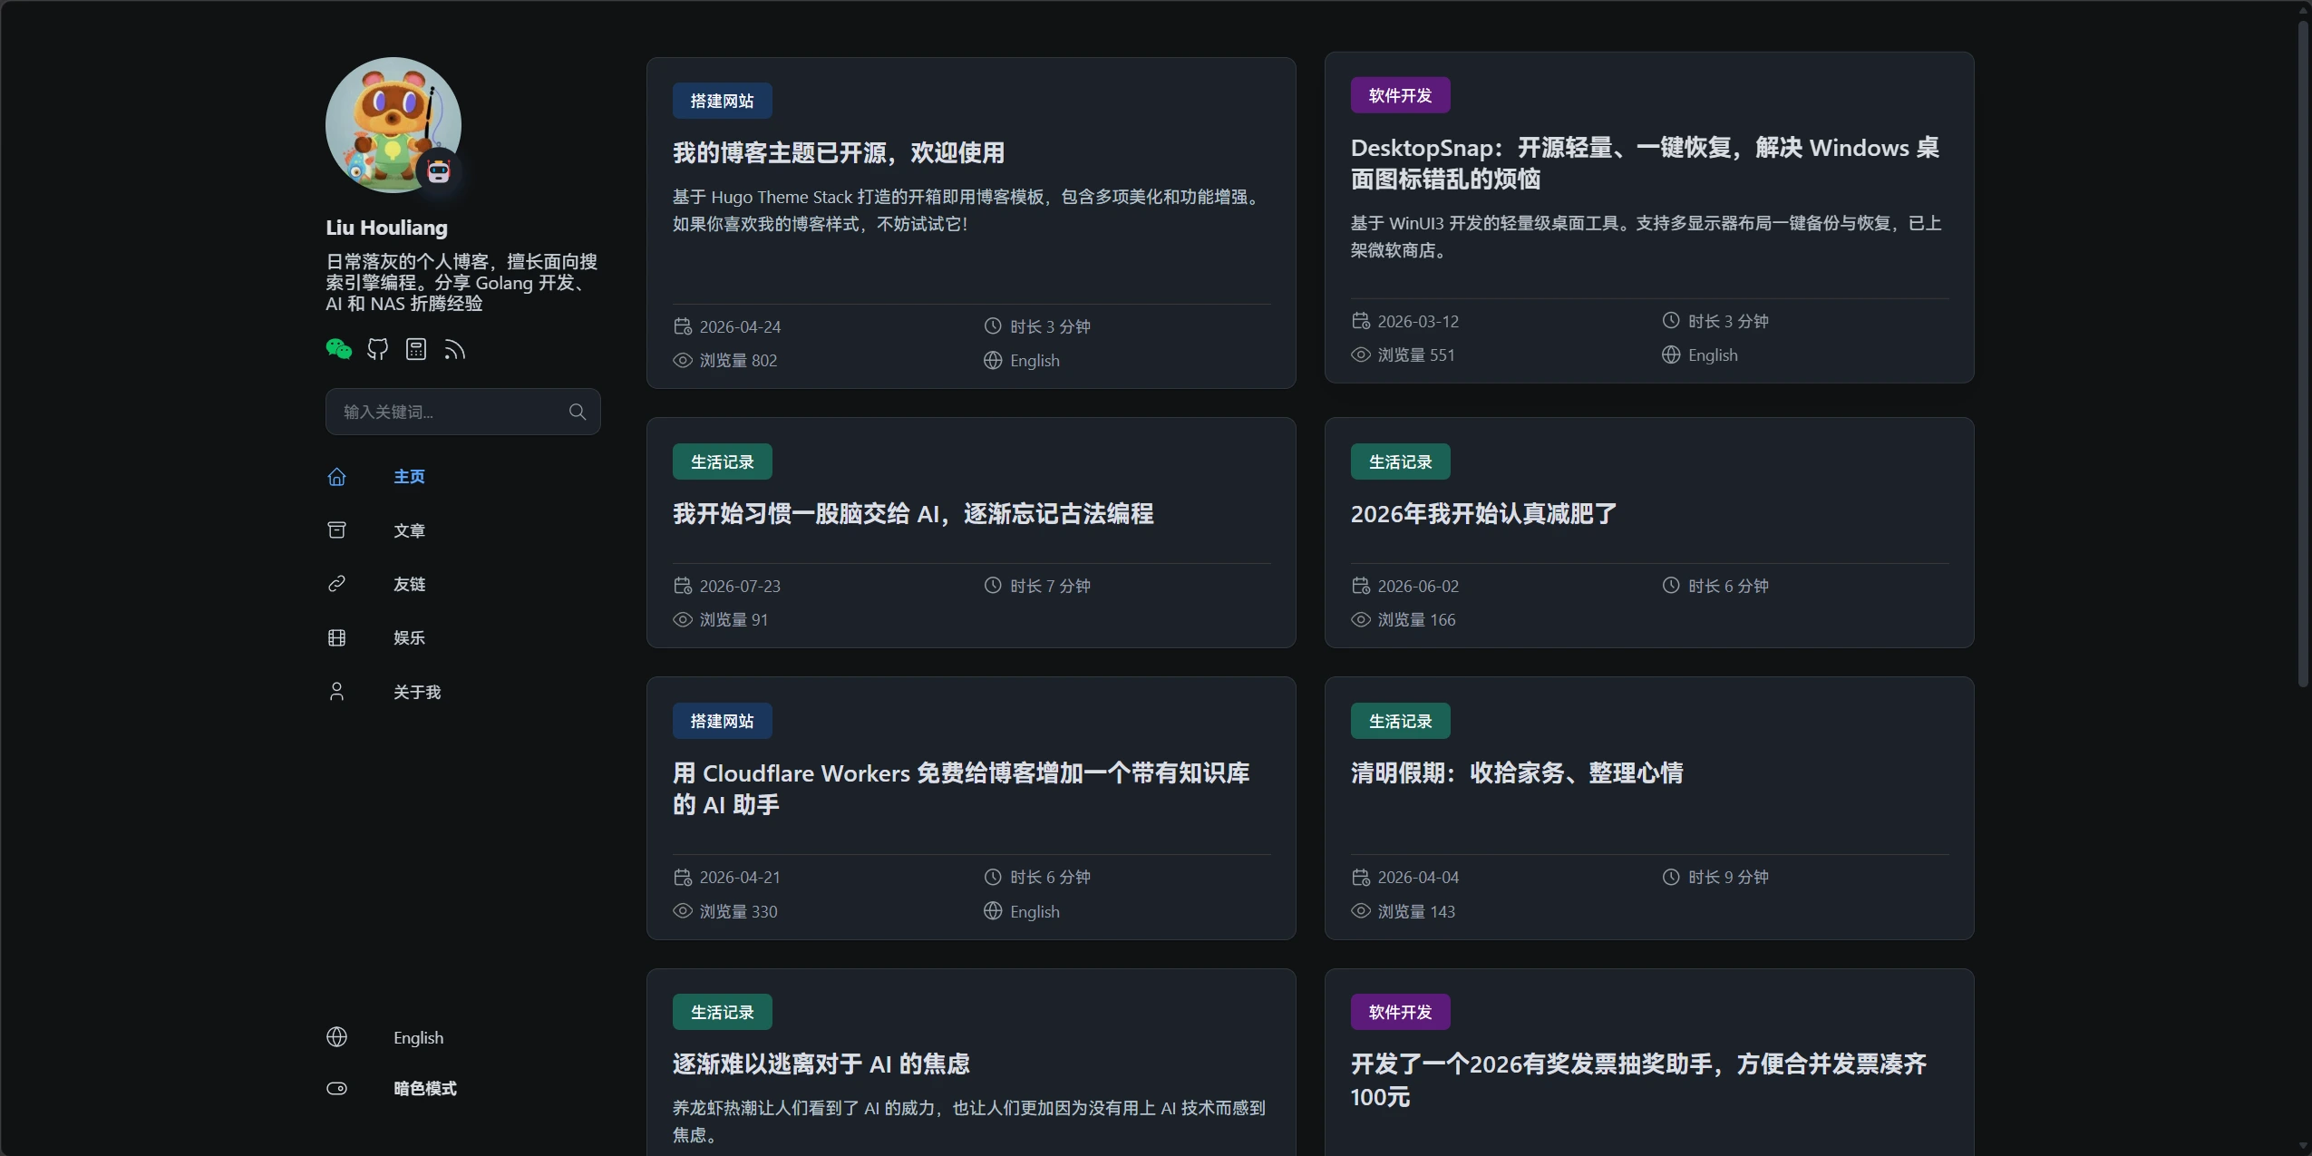Open 娱乐 in sidebar menu

[410, 638]
